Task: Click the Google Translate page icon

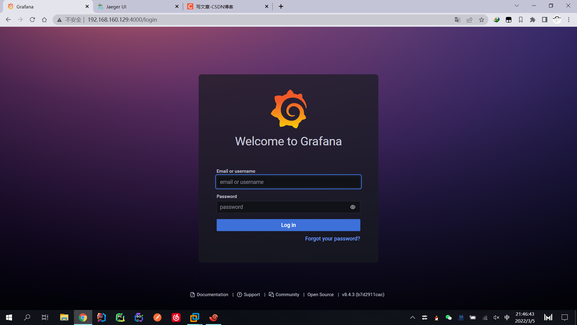Action: 457,20
